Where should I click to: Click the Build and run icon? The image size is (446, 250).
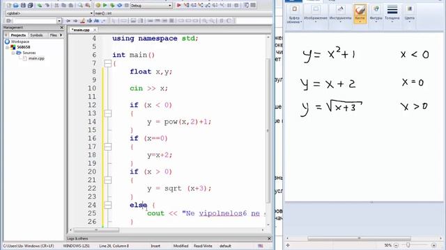coord(112,6)
